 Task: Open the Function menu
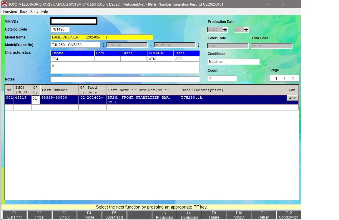10,11
